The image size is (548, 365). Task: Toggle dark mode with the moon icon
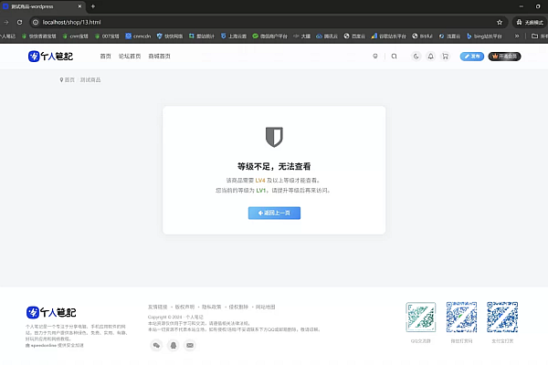point(416,57)
